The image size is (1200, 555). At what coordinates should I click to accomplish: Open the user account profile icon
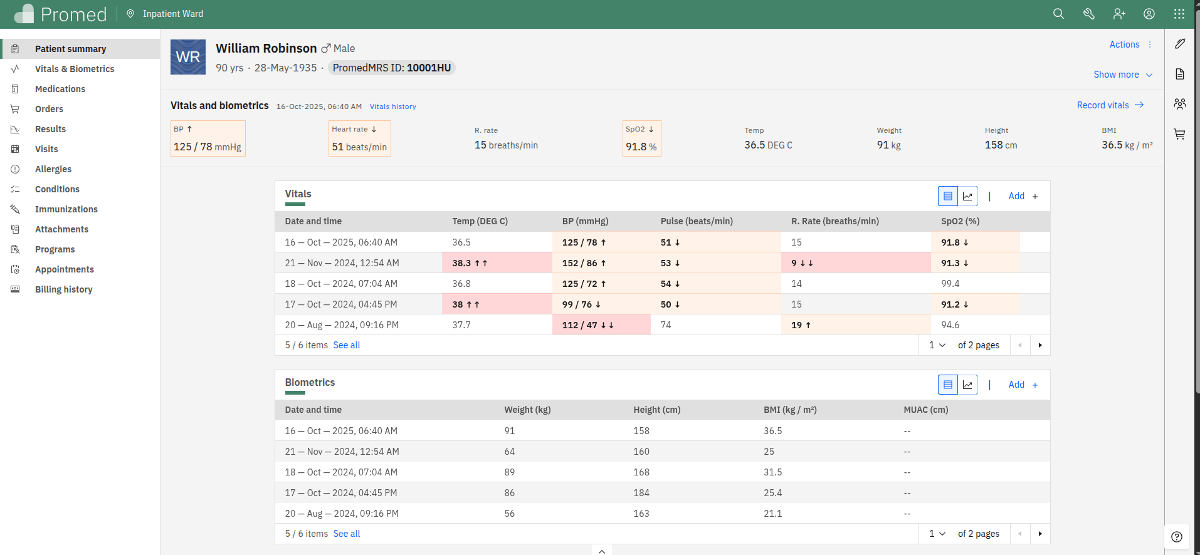pyautogui.click(x=1149, y=14)
